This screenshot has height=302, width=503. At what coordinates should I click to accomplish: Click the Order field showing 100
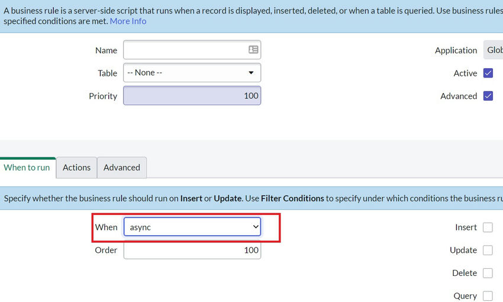pyautogui.click(x=192, y=250)
